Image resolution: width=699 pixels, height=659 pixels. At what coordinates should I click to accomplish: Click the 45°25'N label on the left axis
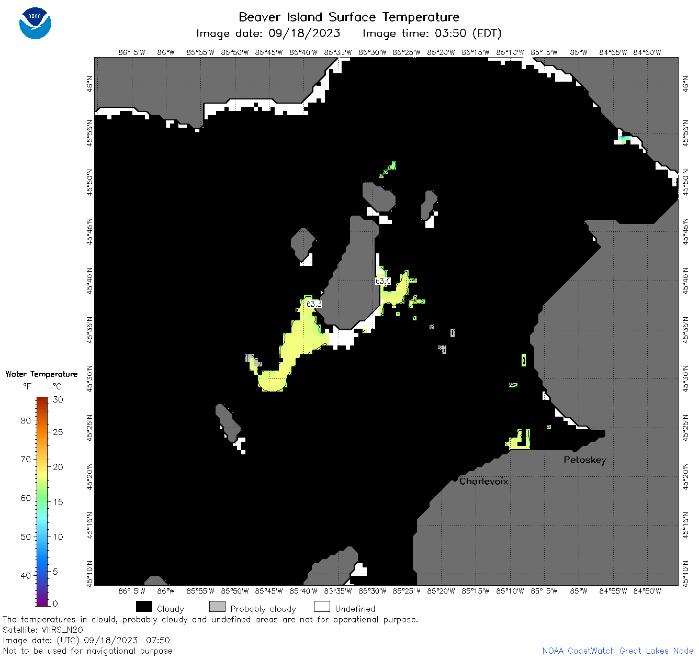(89, 428)
